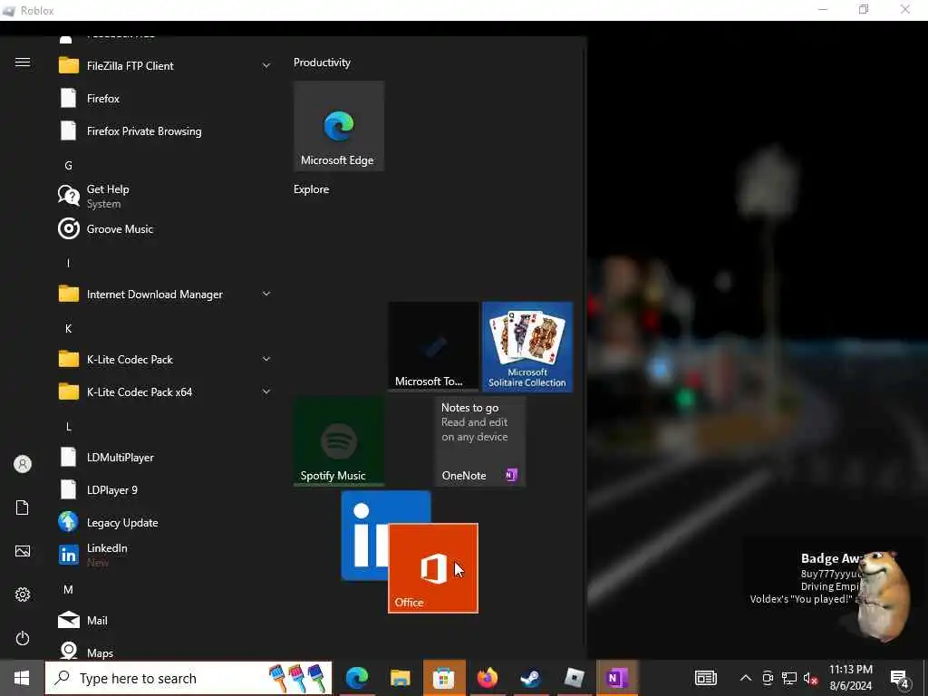Launch LDPlayer 9 from app list

(166, 490)
